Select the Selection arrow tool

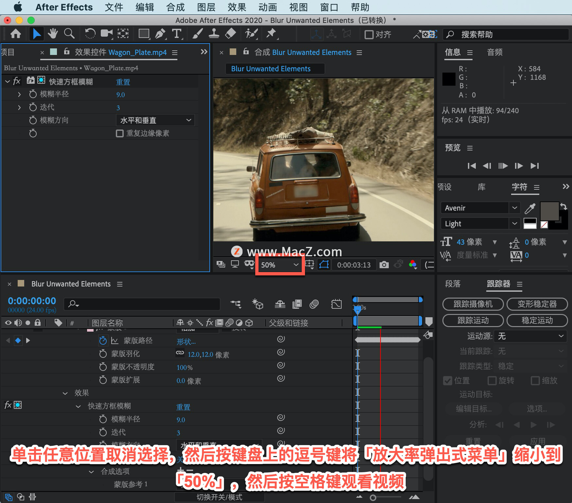(x=37, y=34)
